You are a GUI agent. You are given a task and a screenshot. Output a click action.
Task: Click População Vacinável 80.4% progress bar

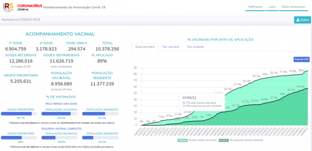click(59, 114)
